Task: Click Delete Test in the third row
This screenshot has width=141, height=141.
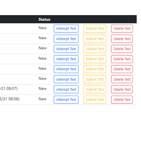Action: (x=122, y=49)
